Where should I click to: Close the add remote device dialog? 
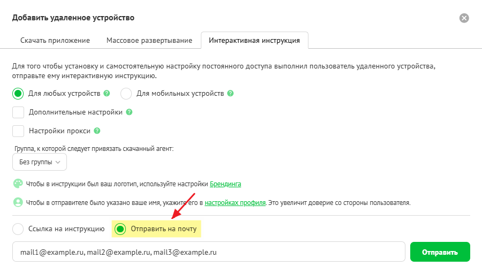(464, 18)
